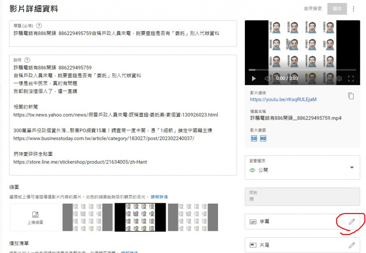Screen dimensions: 366x253
Task: Click the end screen icon beside 片尾
Action: tap(253, 245)
